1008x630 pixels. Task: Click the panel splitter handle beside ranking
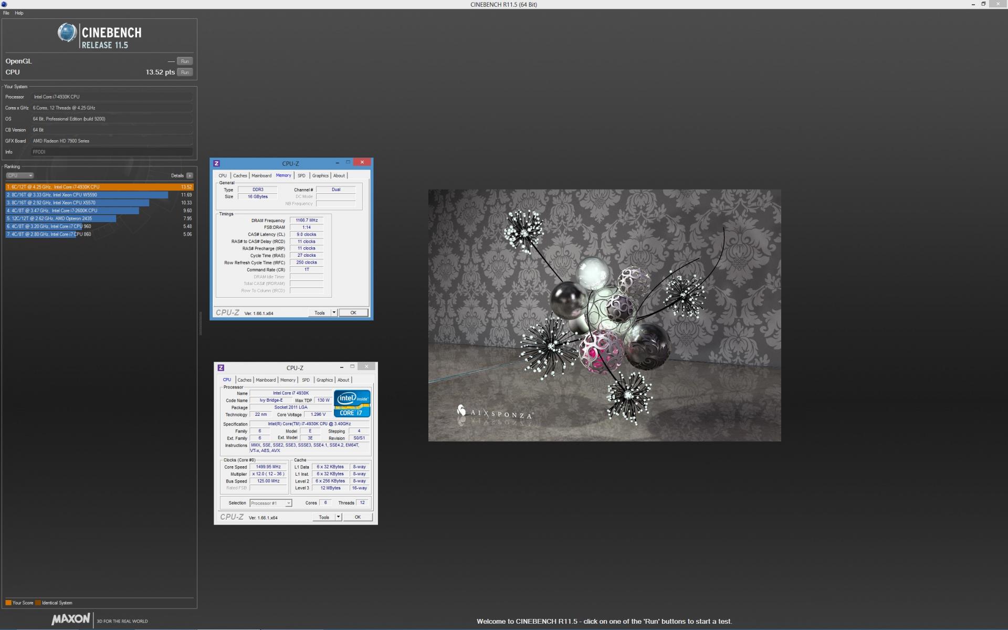coord(200,324)
